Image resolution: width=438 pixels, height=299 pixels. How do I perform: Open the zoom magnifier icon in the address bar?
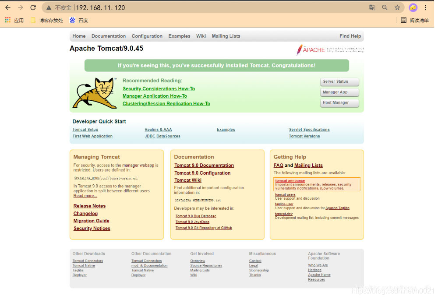(385, 7)
